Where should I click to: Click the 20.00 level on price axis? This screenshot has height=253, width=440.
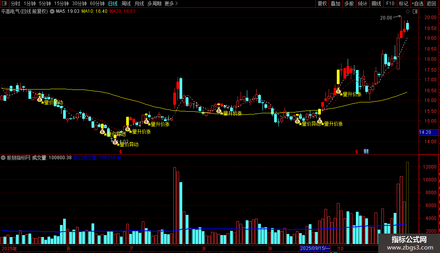click(430, 18)
